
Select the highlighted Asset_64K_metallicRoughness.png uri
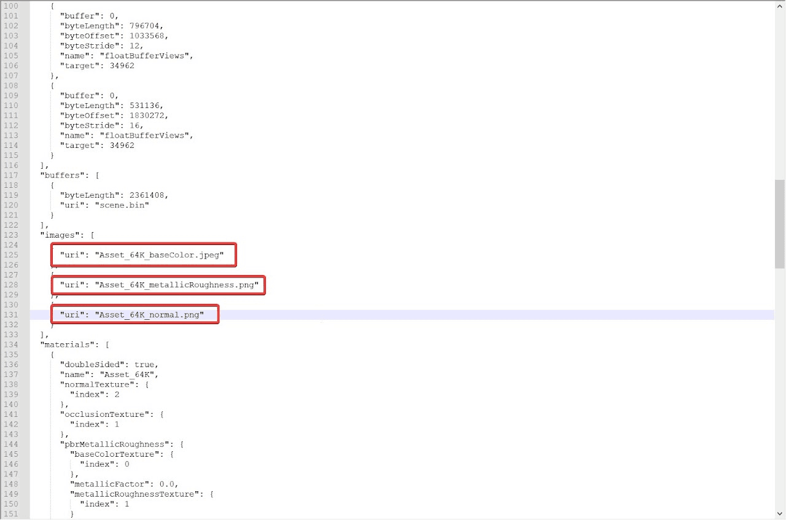click(158, 285)
